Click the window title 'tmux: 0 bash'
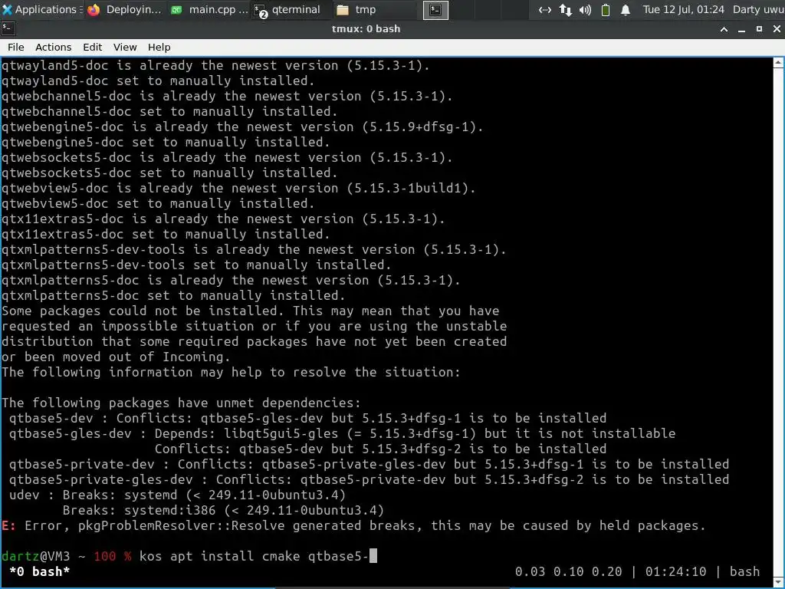This screenshot has height=589, width=785. [x=366, y=29]
